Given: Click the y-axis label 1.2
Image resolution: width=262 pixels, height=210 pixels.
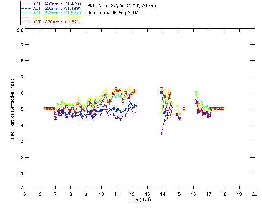Looking at the screenshot, I should pos(20,157).
